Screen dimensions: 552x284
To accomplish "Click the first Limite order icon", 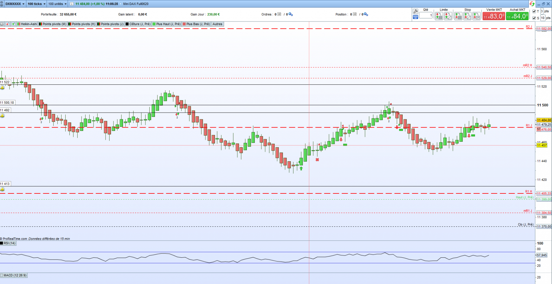I will click(439, 16).
